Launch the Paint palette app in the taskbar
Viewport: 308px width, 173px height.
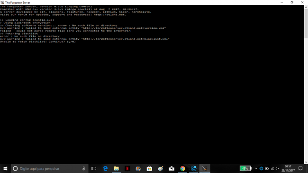[161, 168]
